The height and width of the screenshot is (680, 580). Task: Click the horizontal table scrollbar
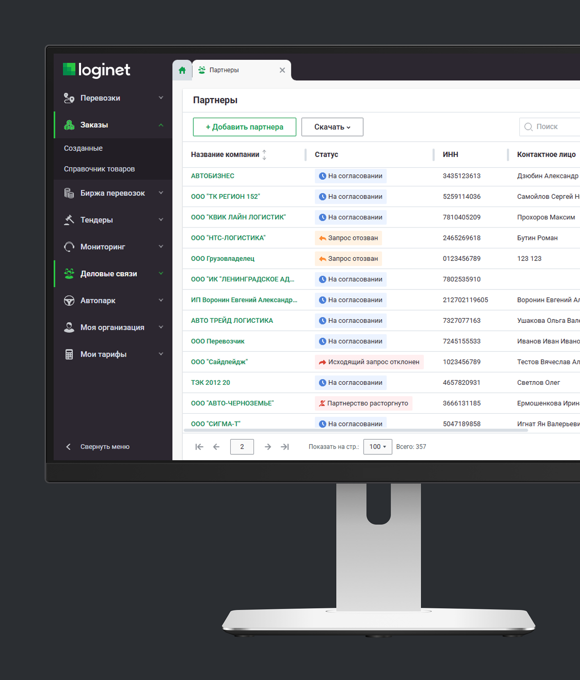tap(356, 431)
